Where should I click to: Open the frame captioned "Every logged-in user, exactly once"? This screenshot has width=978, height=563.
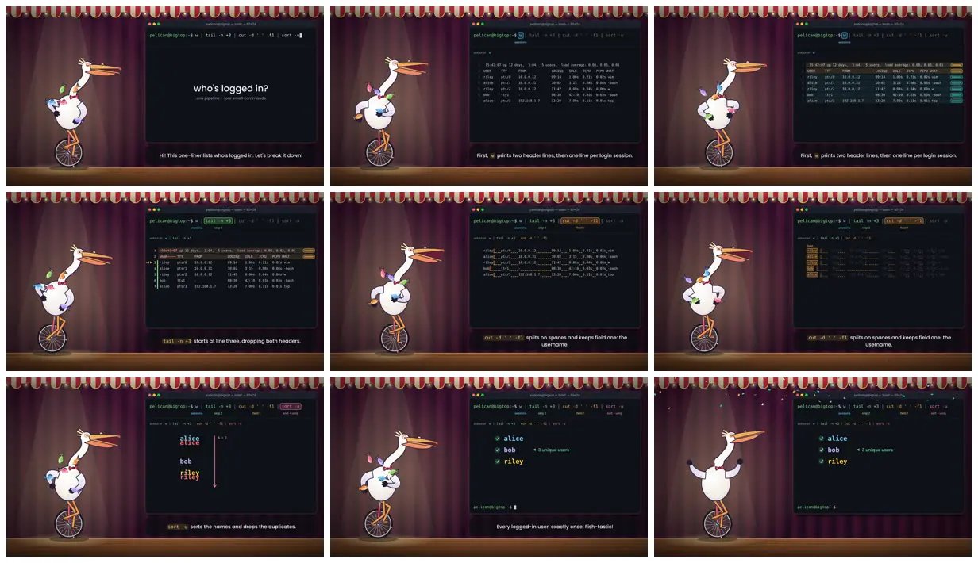coord(489,467)
